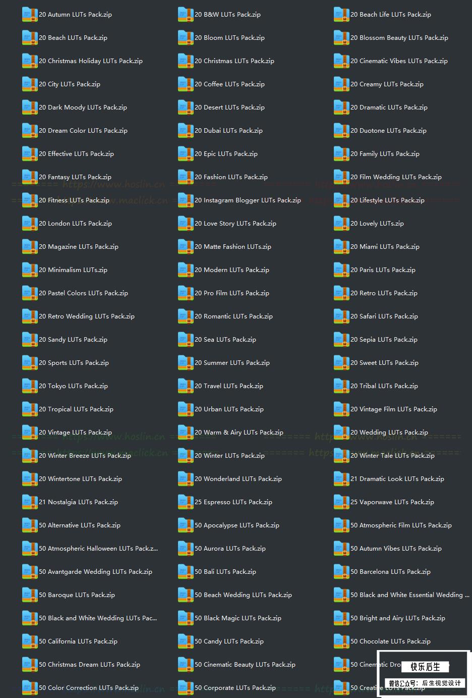This screenshot has height=698, width=472.
Task: Select the zip icon of 20 Urban LUTs Pack
Action: click(x=186, y=409)
